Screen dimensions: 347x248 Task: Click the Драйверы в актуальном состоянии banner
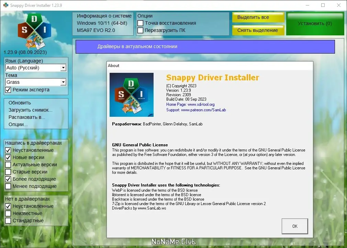[x=205, y=46]
